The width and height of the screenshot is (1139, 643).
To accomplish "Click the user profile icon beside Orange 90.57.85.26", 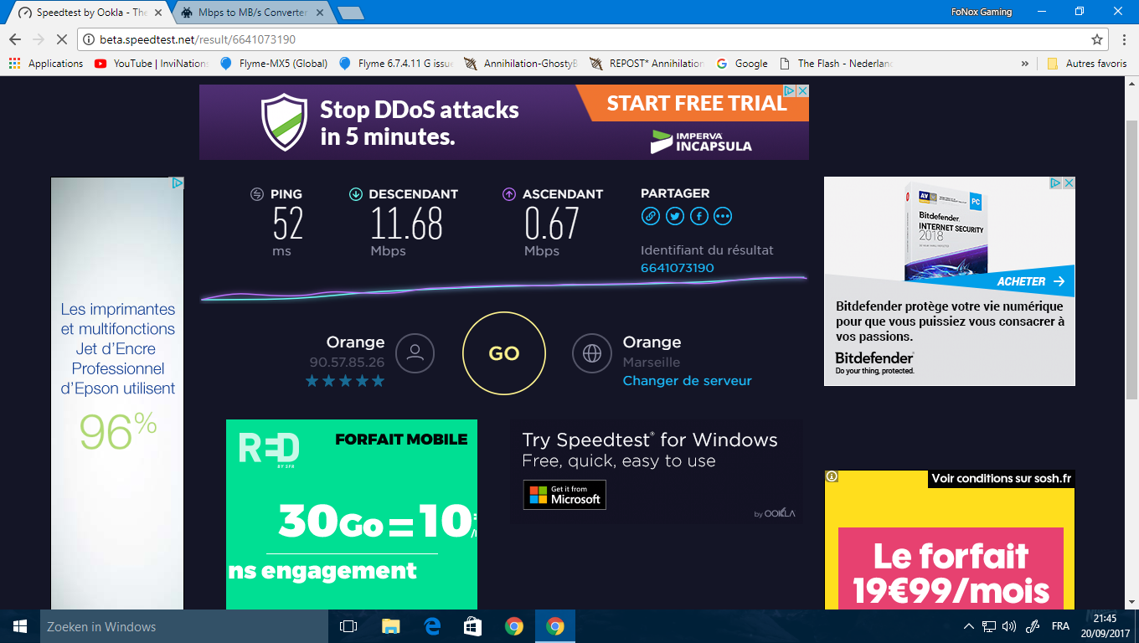I will 415,353.
